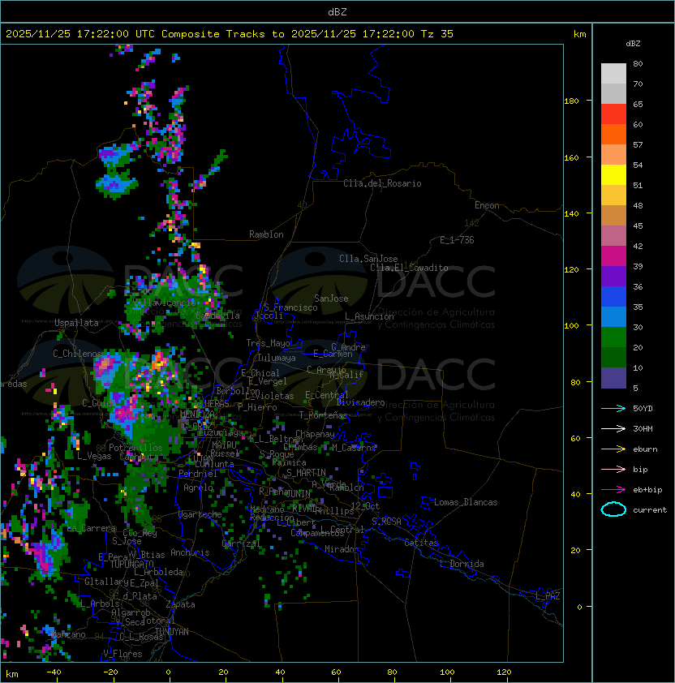The width and height of the screenshot is (675, 683).
Task: Click the 'current' legend label
Action: [650, 509]
